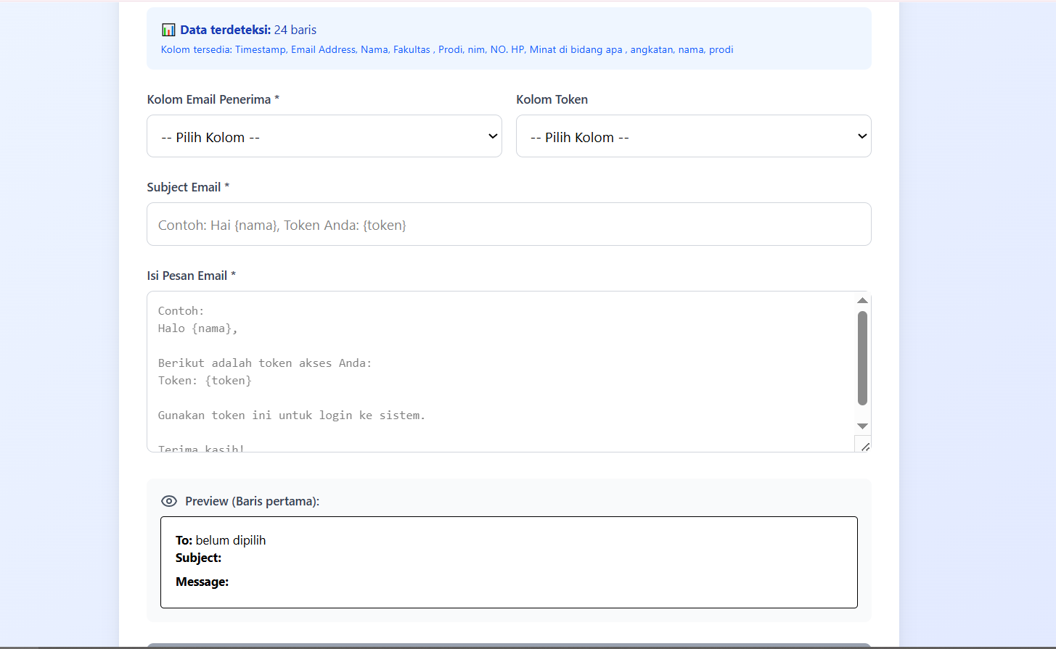Click the "24 baris" row count text
This screenshot has height=649, width=1056.
point(295,29)
